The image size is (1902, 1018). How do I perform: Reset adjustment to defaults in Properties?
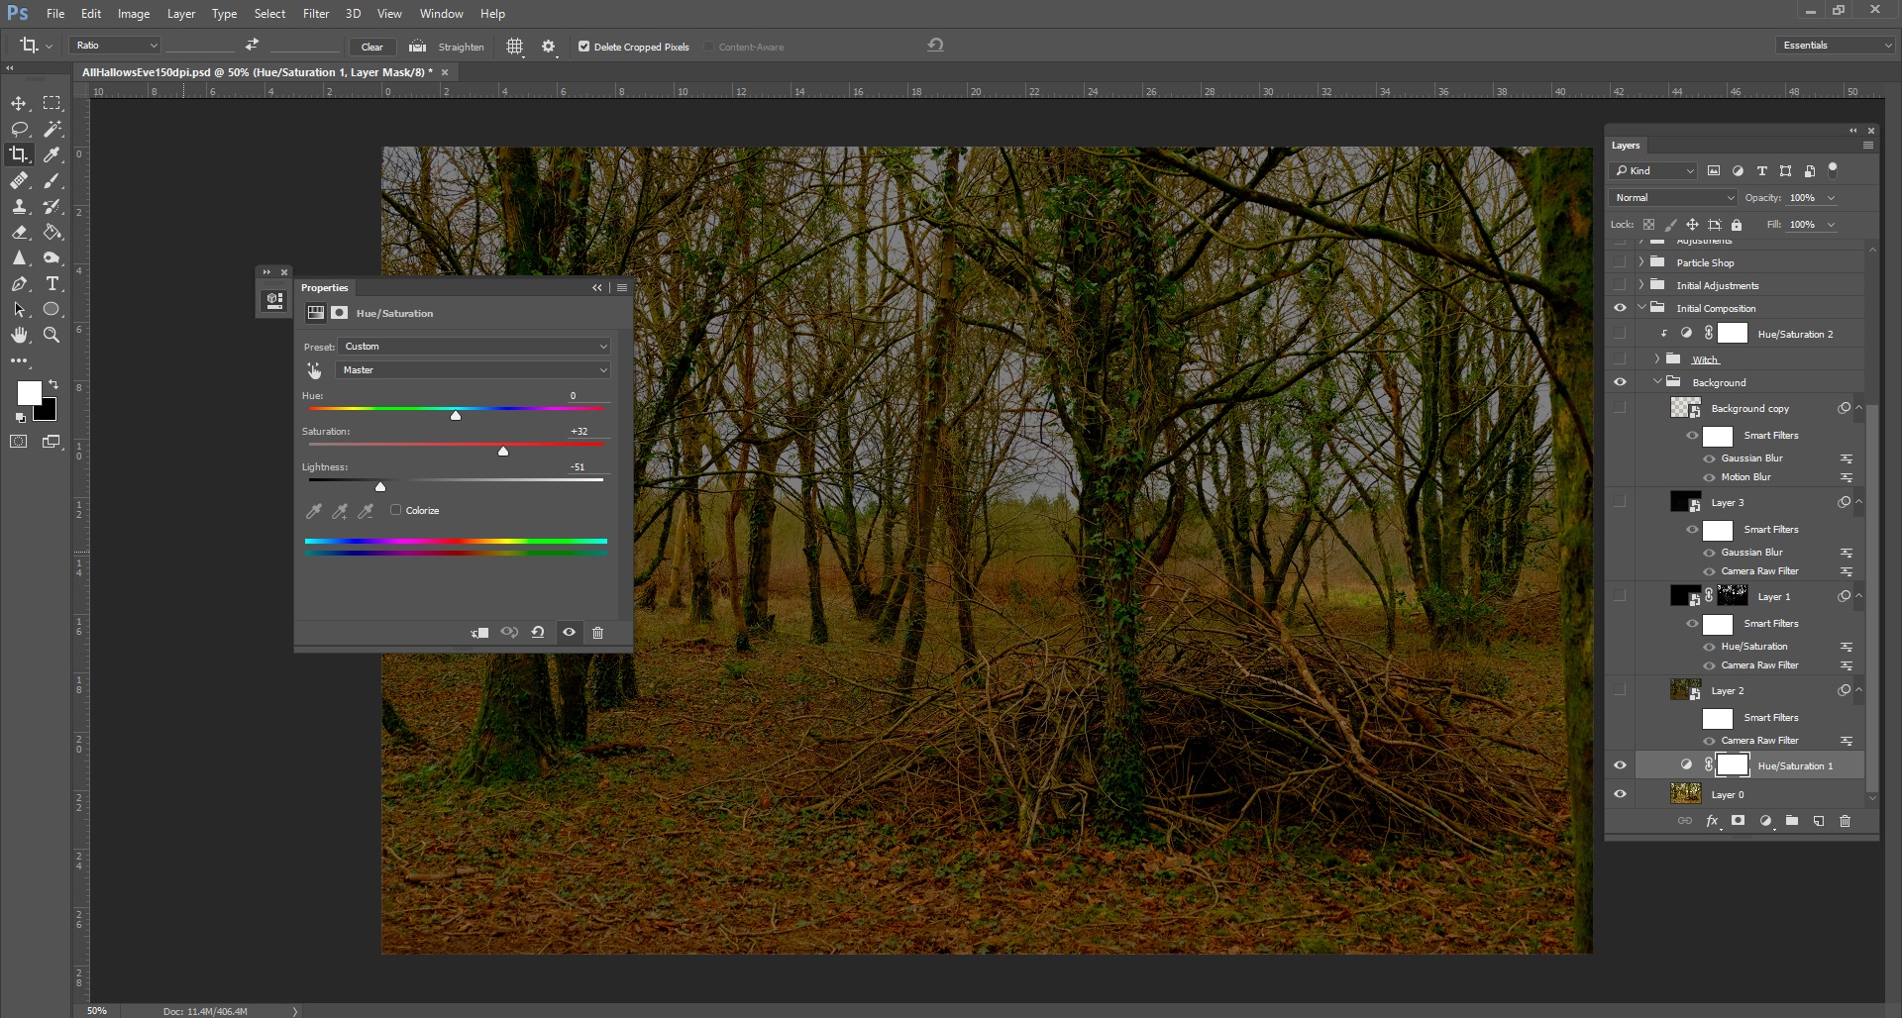[x=538, y=633]
